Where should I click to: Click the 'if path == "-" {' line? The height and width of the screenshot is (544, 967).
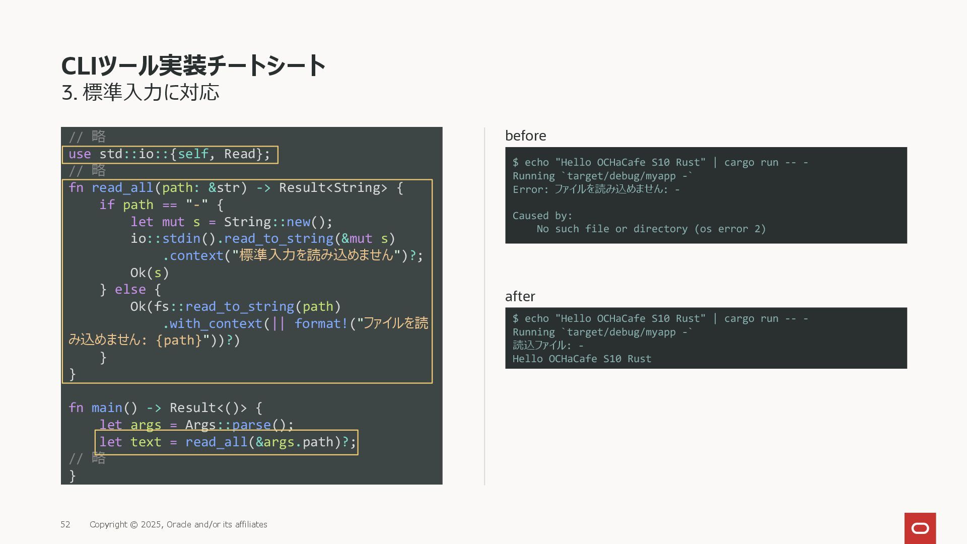(161, 205)
